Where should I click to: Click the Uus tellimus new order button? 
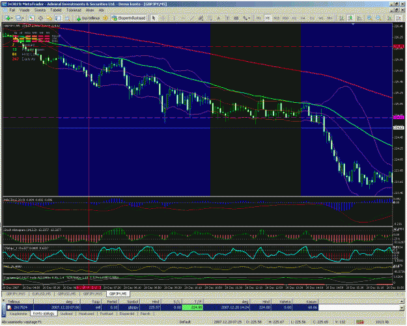tap(88, 18)
